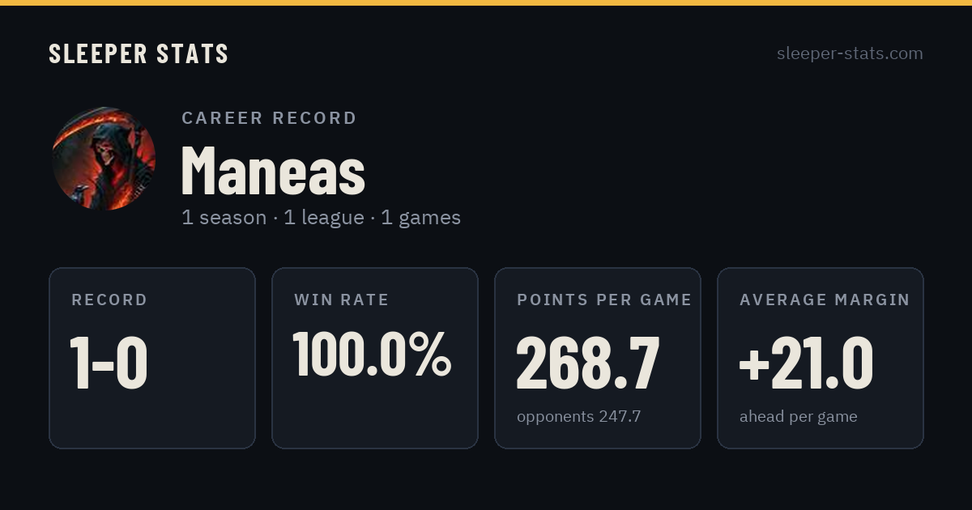
Task: Click the RECORD card heading label
Action: (x=109, y=300)
